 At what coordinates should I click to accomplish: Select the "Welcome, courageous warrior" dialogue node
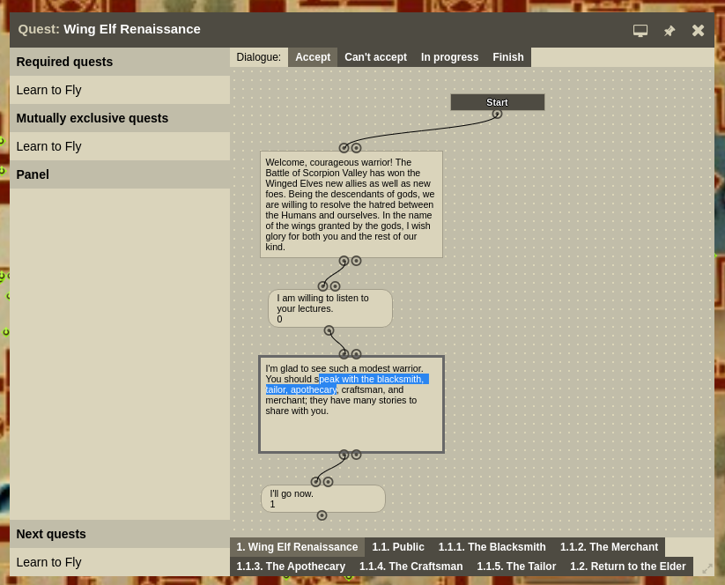point(351,204)
